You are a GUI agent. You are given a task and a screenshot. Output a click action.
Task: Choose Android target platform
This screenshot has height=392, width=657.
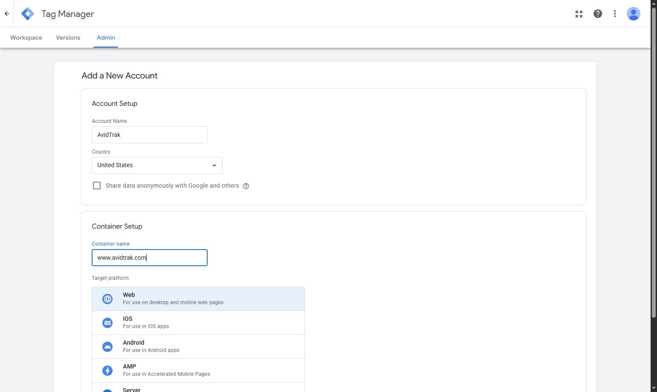[x=198, y=346]
